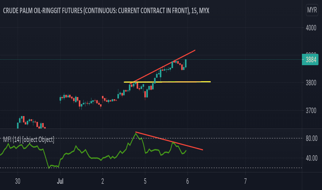Click the MFI (14) indicator legend
The image size is (322, 190).
(29, 140)
